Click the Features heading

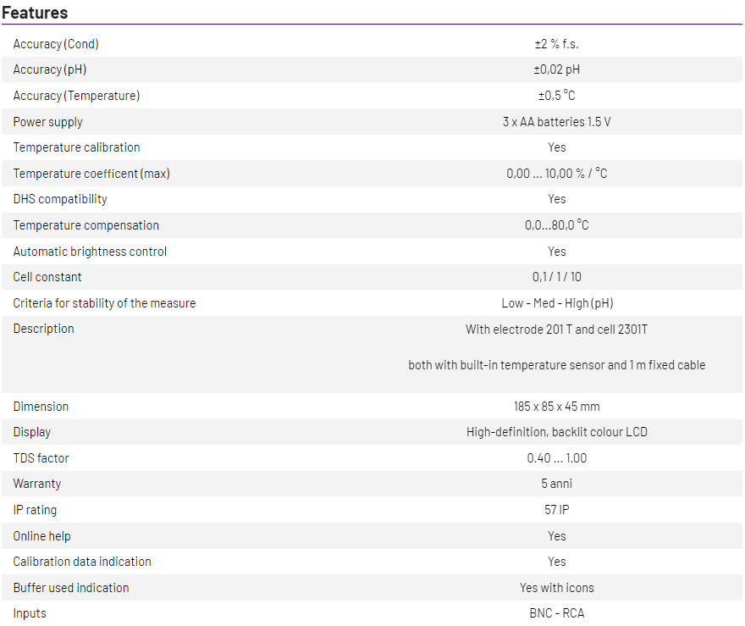pos(35,13)
